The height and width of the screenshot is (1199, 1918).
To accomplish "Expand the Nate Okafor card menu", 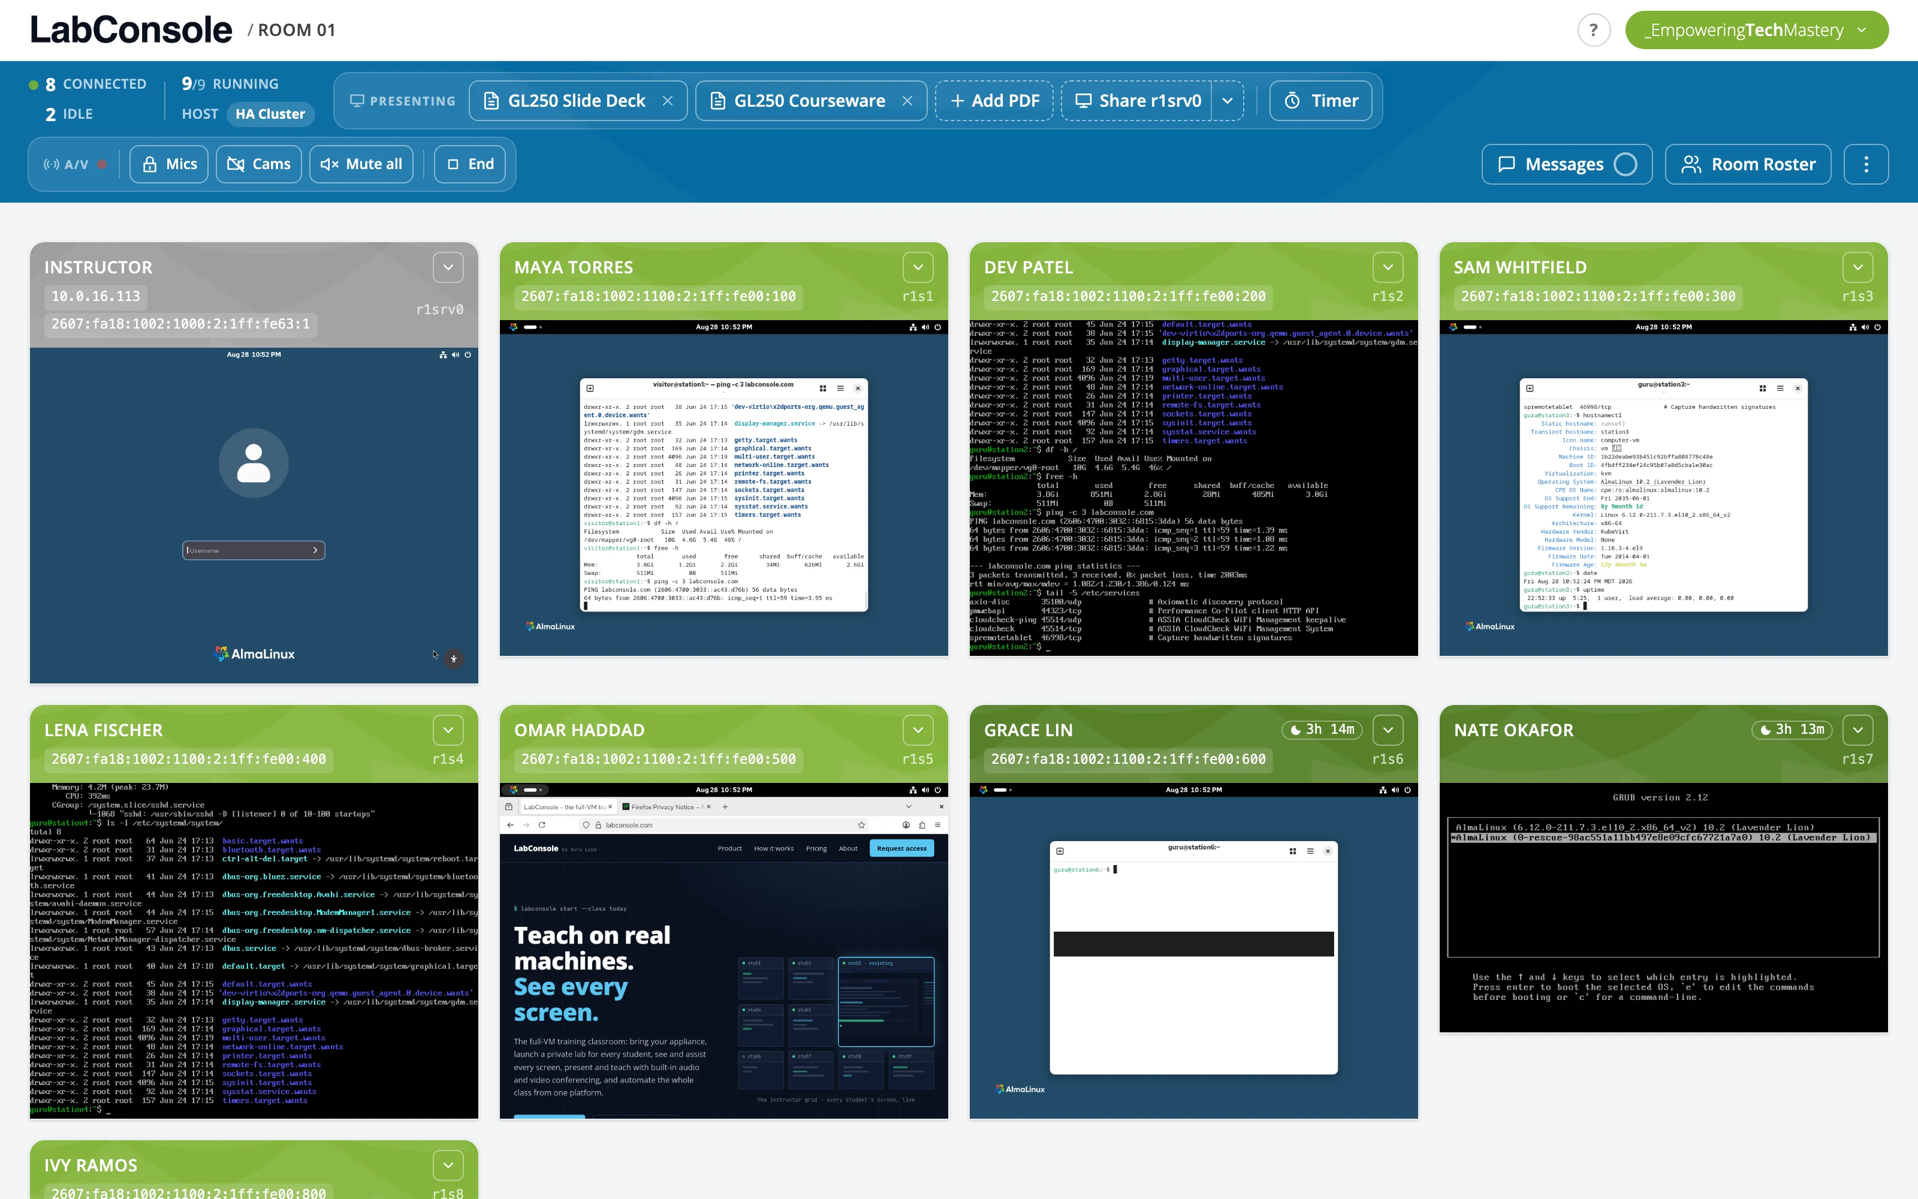I will pyautogui.click(x=1858, y=730).
